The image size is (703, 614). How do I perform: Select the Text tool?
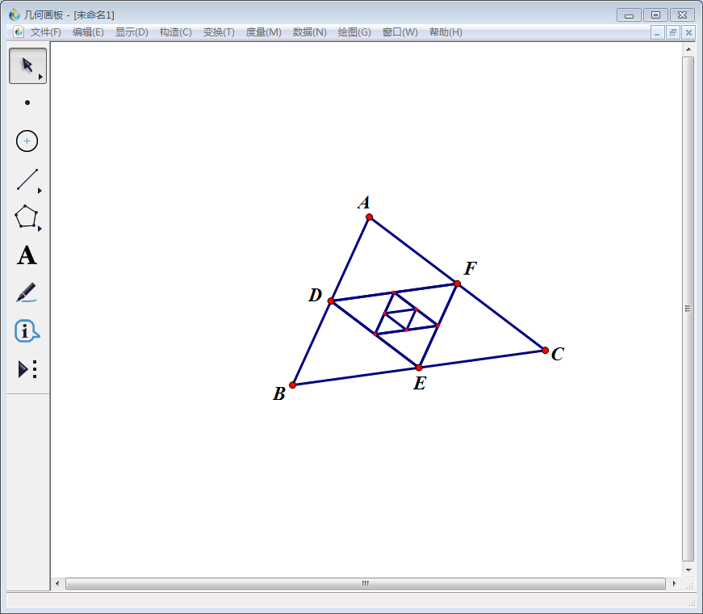27,255
